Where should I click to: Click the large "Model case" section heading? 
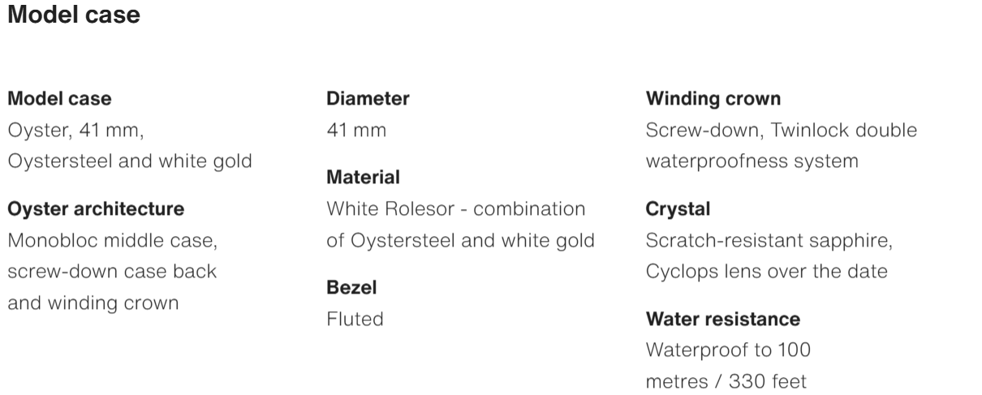click(x=74, y=16)
